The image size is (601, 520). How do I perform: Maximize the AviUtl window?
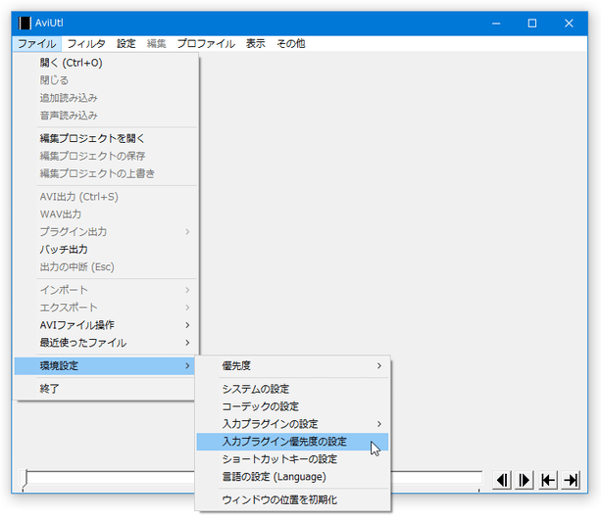(x=532, y=24)
